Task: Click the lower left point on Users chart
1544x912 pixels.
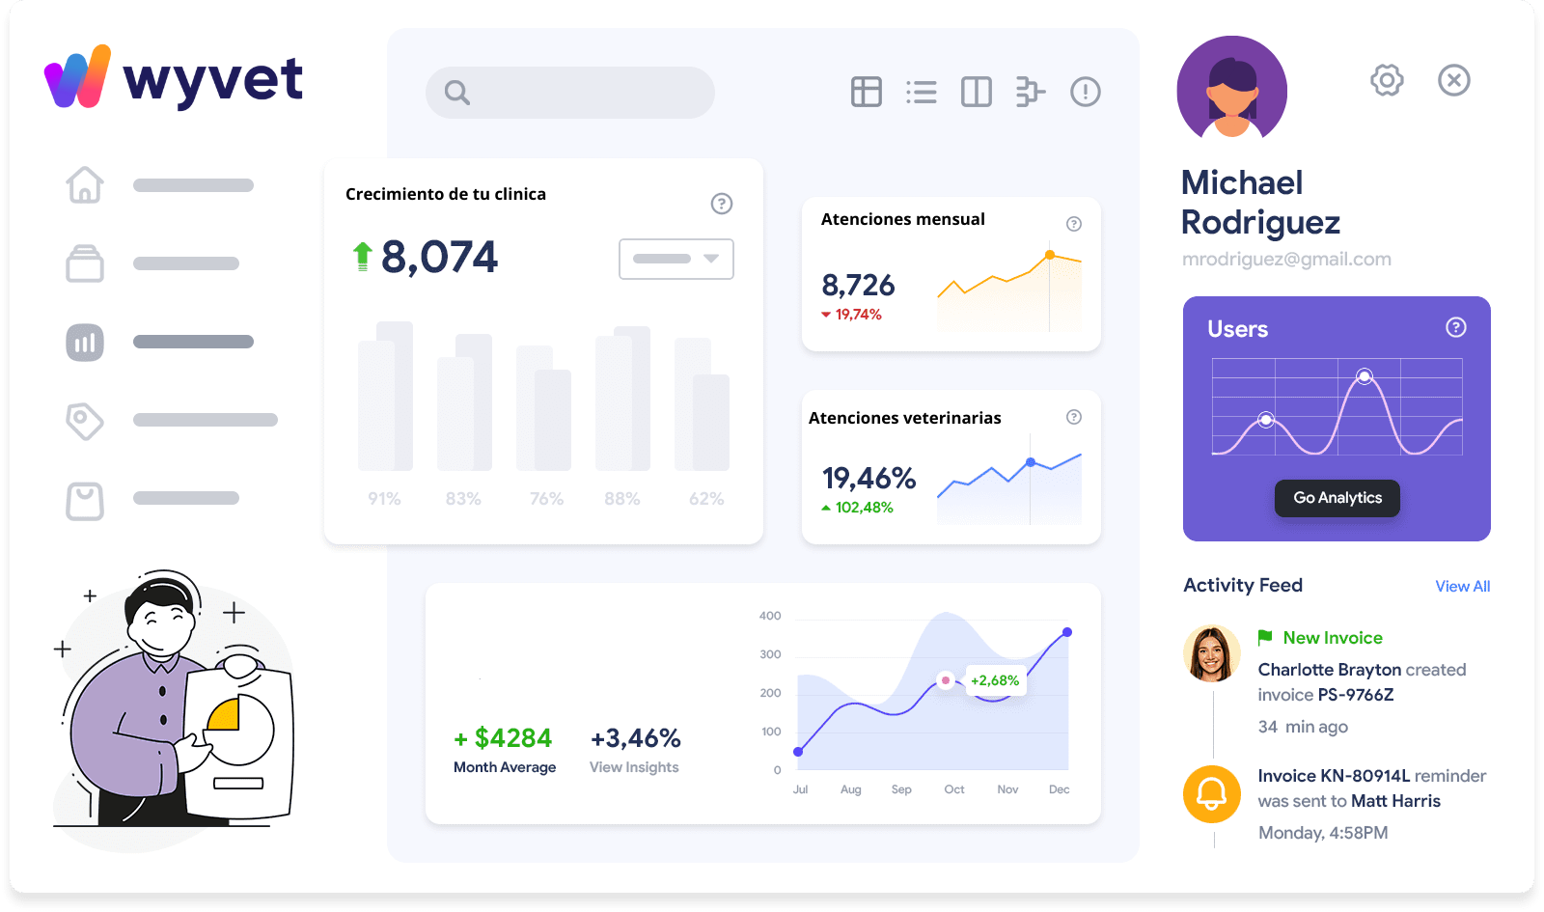Action: click(x=1266, y=419)
